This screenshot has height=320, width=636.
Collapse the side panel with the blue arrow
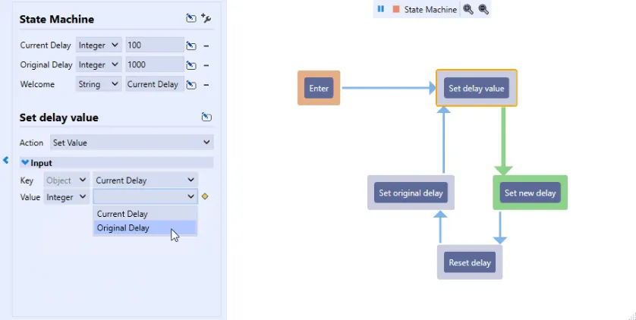click(x=5, y=160)
